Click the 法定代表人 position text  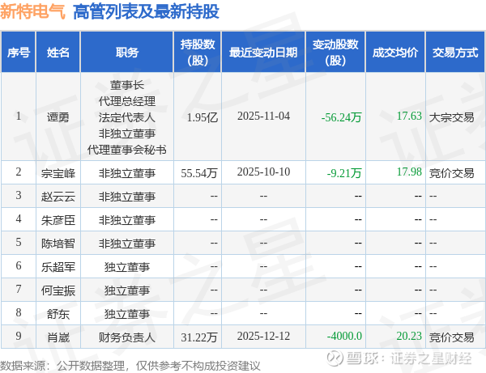127,117
